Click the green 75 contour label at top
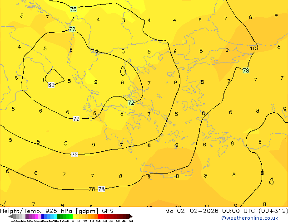Viewport: 288px width, 222px height. coord(73,9)
